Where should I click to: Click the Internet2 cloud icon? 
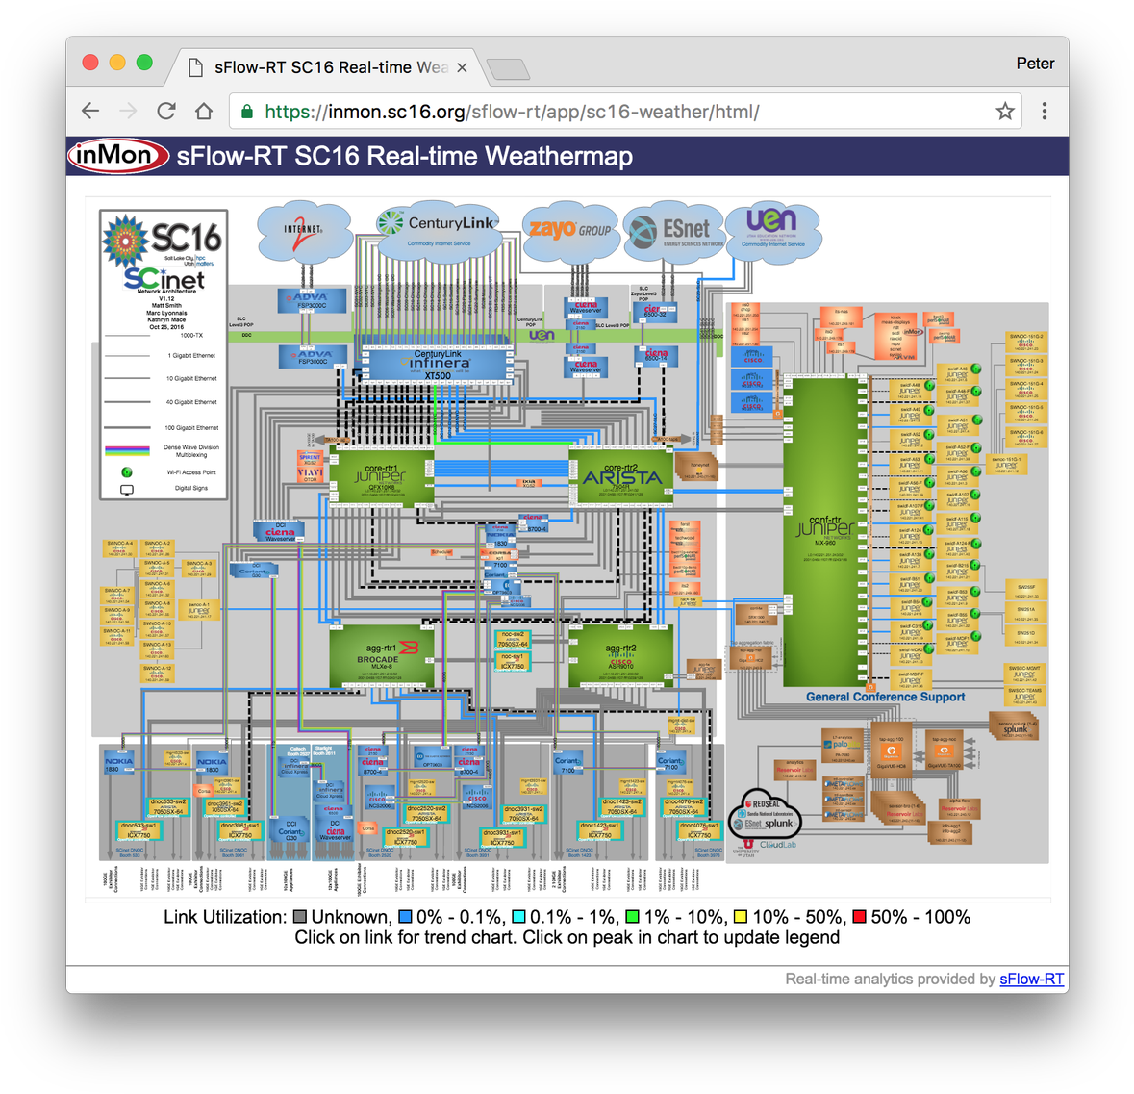(x=303, y=233)
